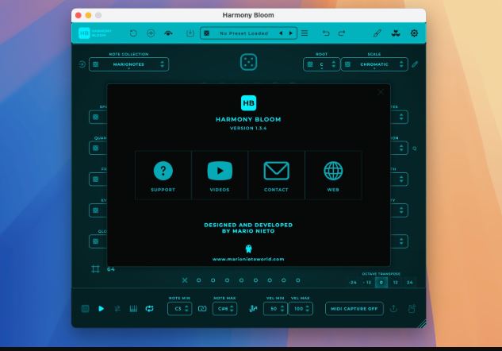Toggle MIDI Capture Off button
The width and height of the screenshot is (502, 351).
354,309
